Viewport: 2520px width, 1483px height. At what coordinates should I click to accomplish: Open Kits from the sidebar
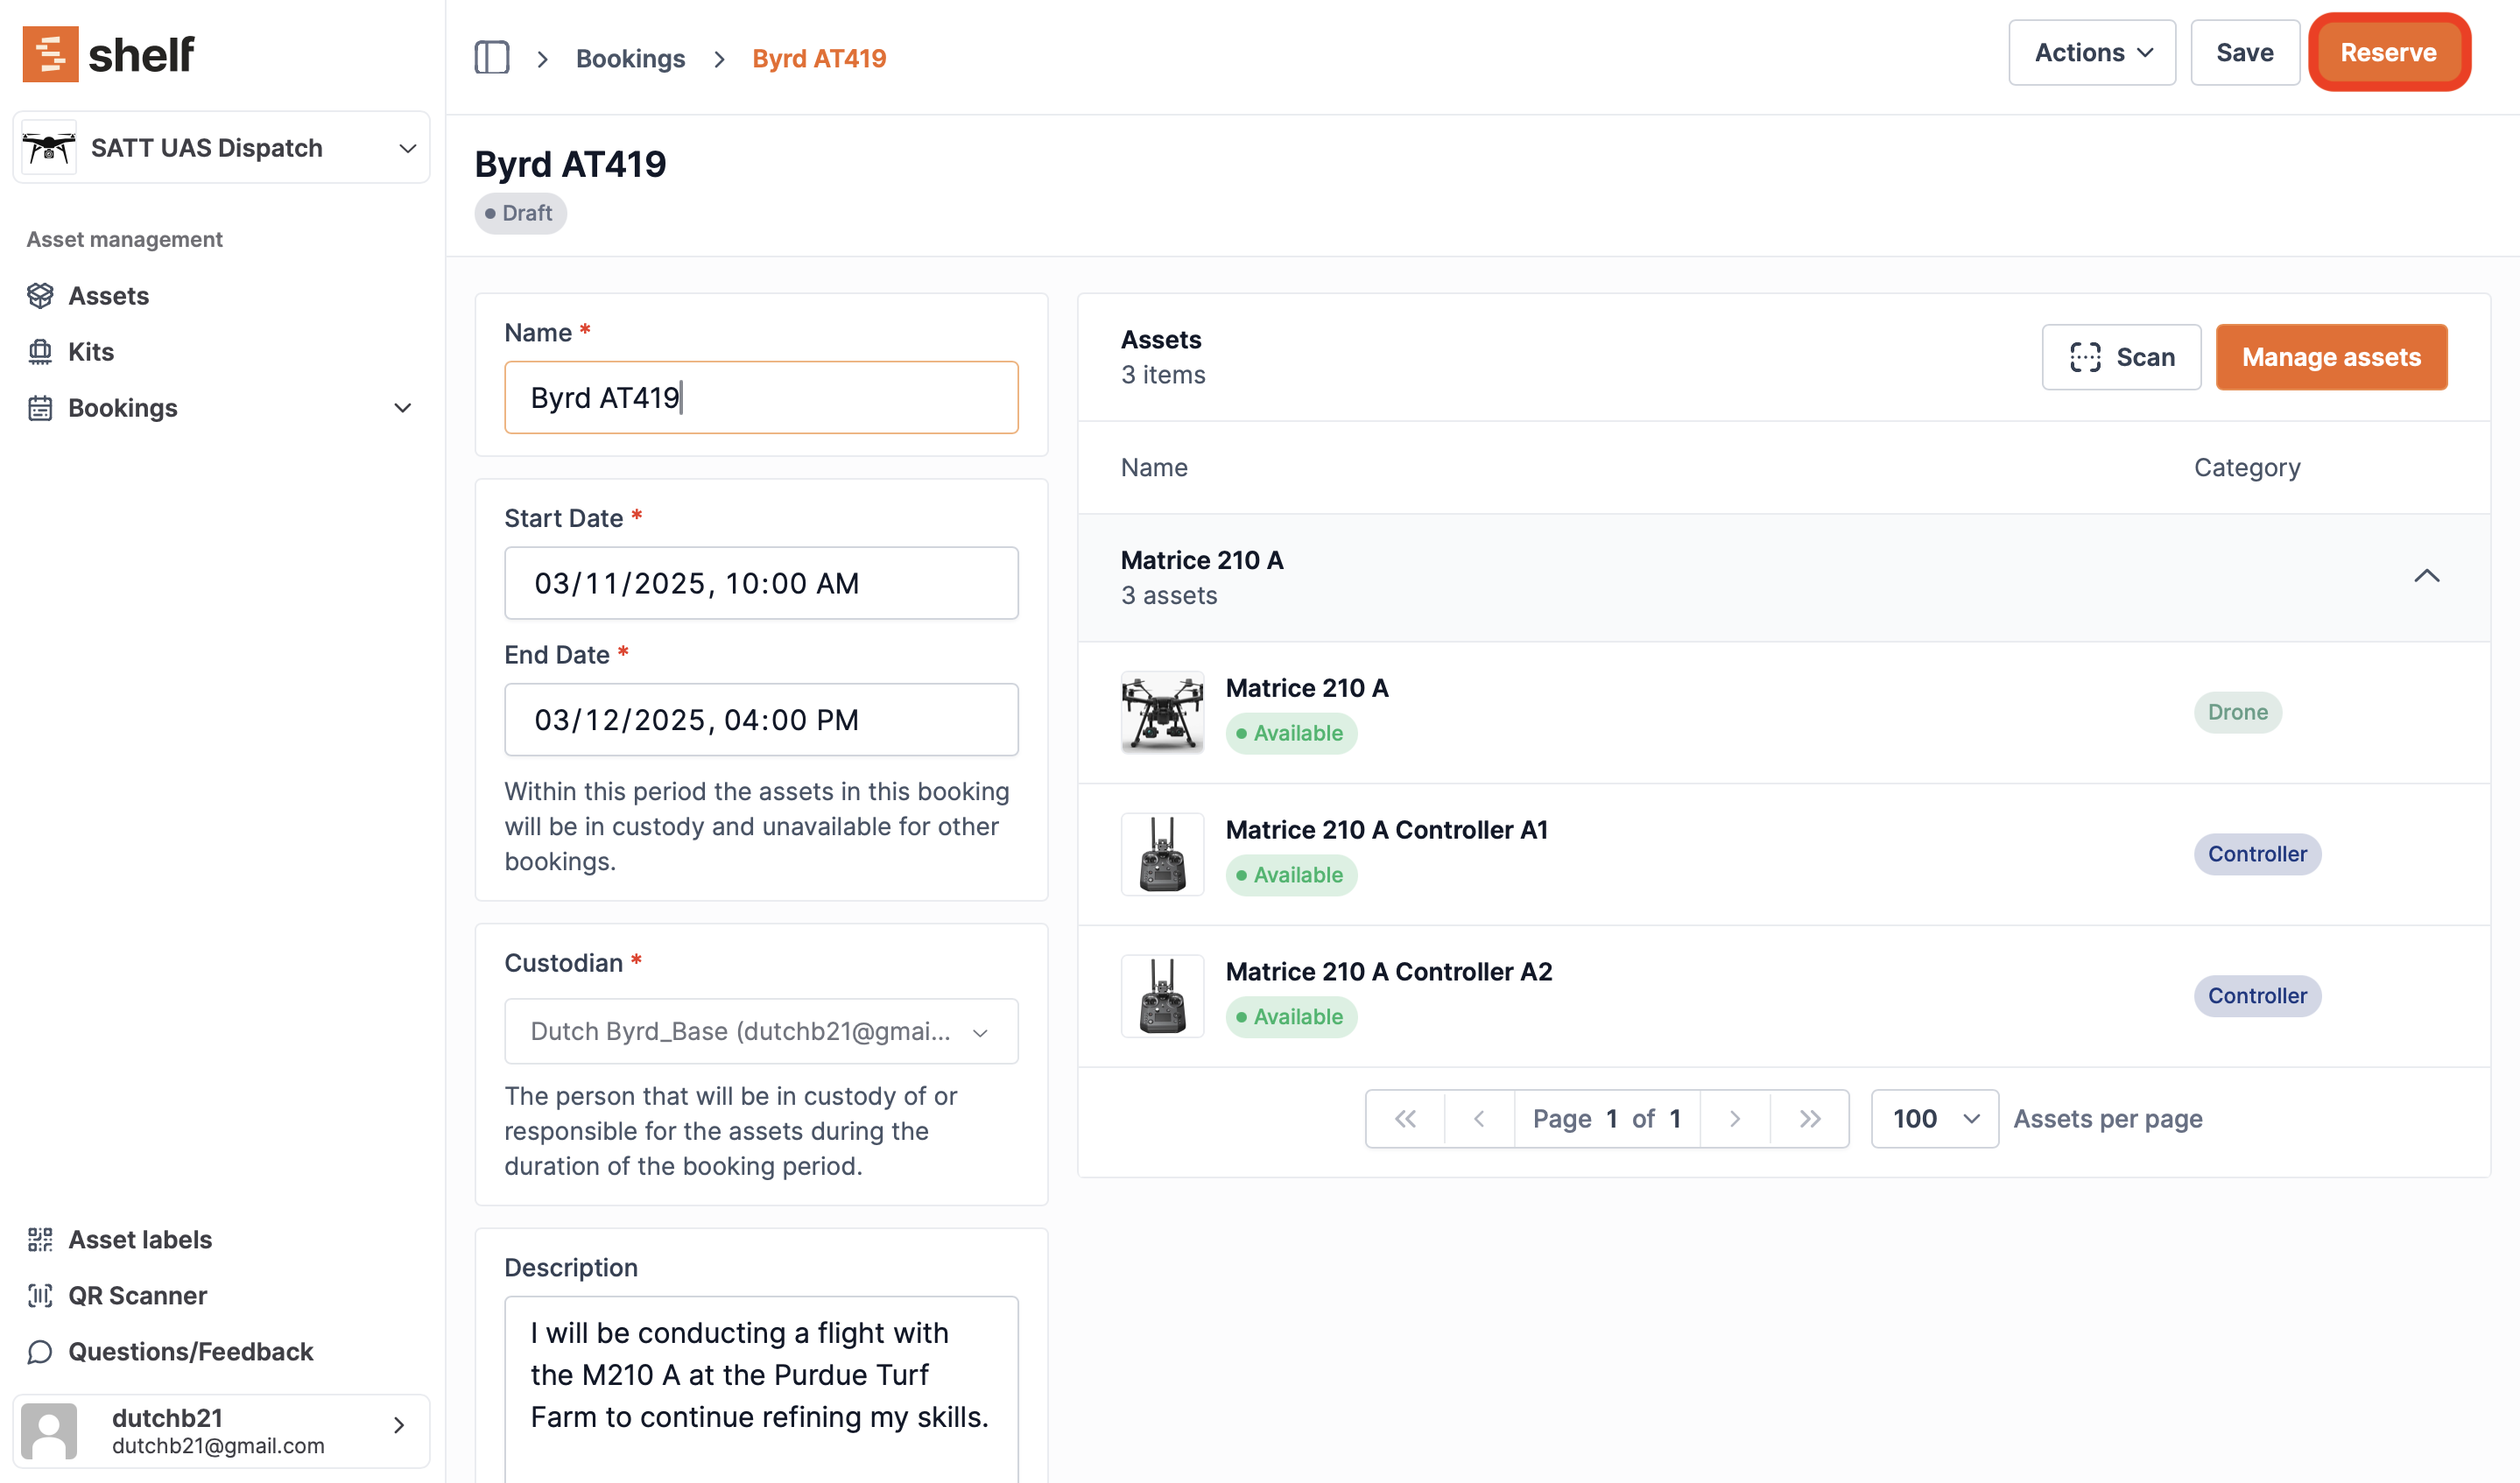[x=91, y=352]
